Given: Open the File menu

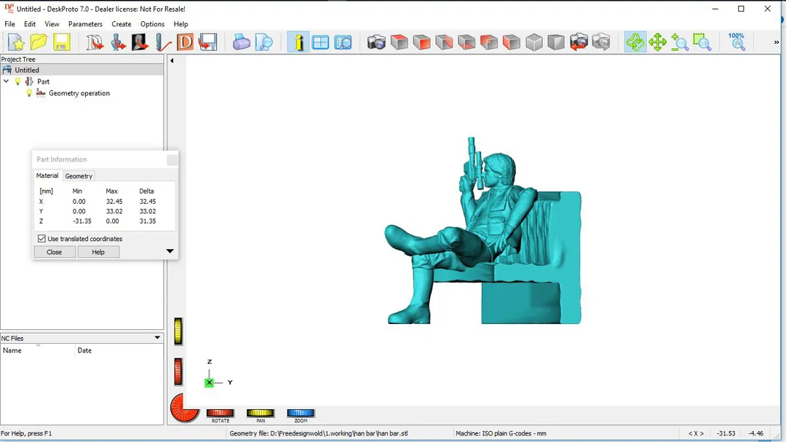Looking at the screenshot, I should (x=9, y=24).
